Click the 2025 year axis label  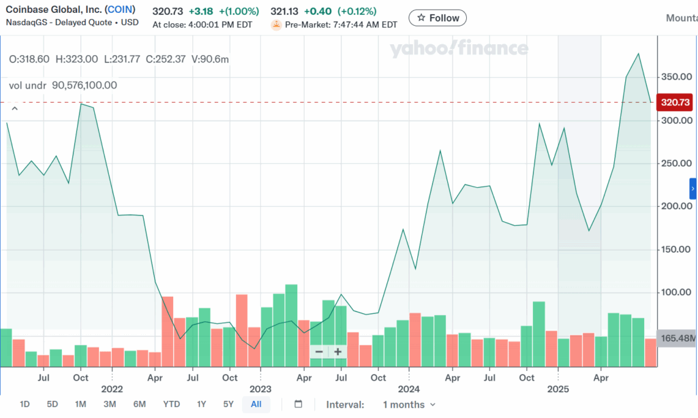[x=558, y=389]
